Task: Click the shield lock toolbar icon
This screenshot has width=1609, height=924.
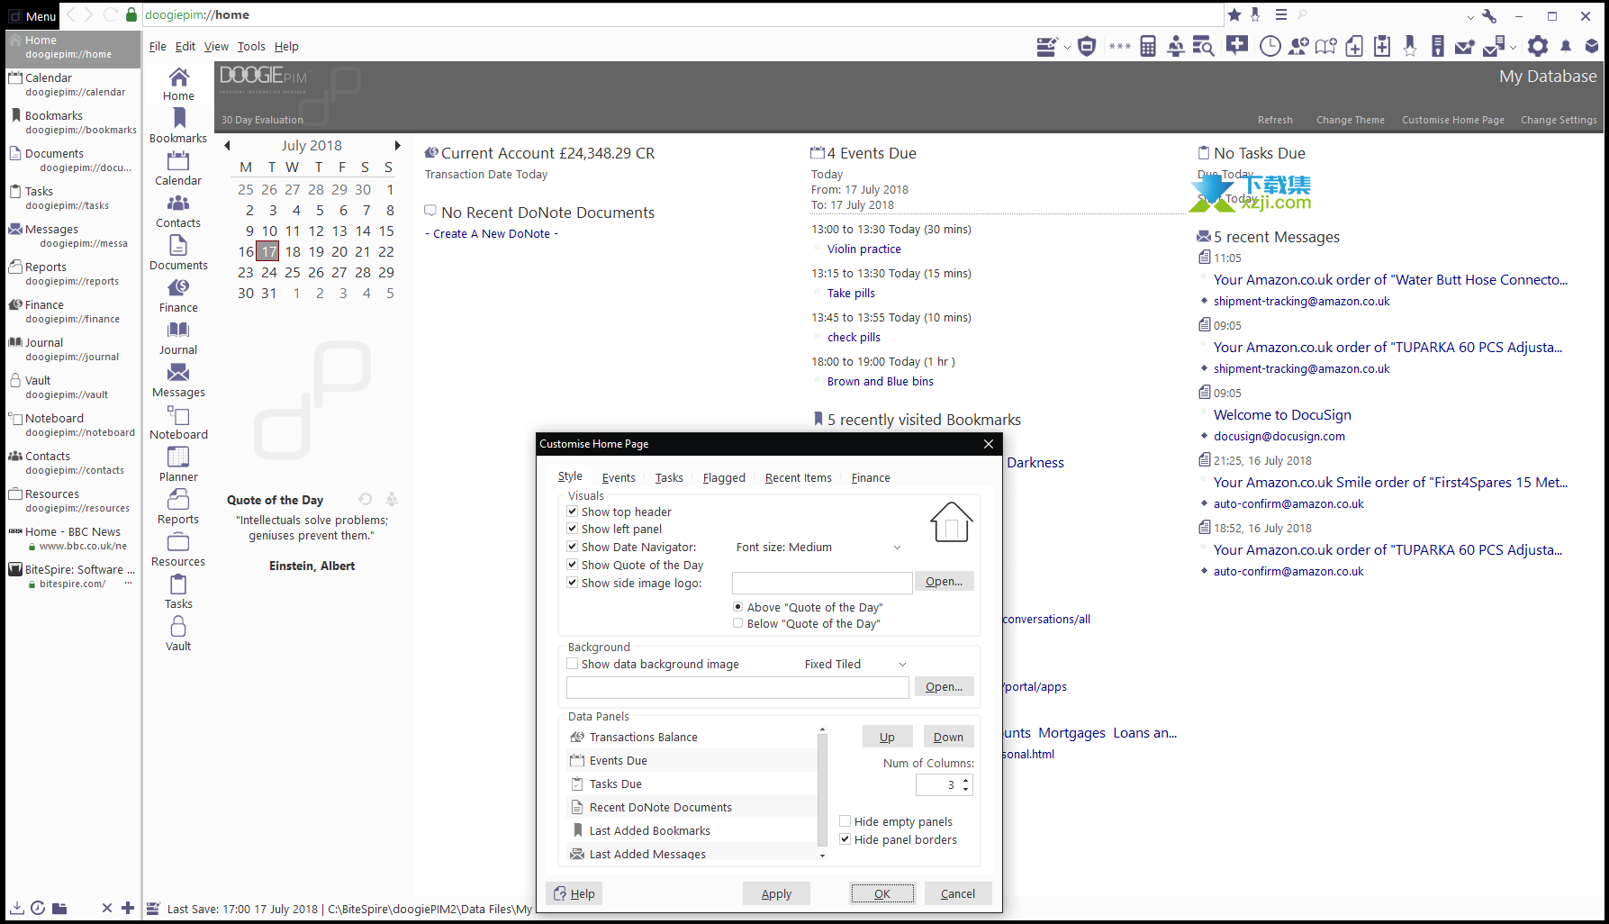Action: (x=1087, y=47)
